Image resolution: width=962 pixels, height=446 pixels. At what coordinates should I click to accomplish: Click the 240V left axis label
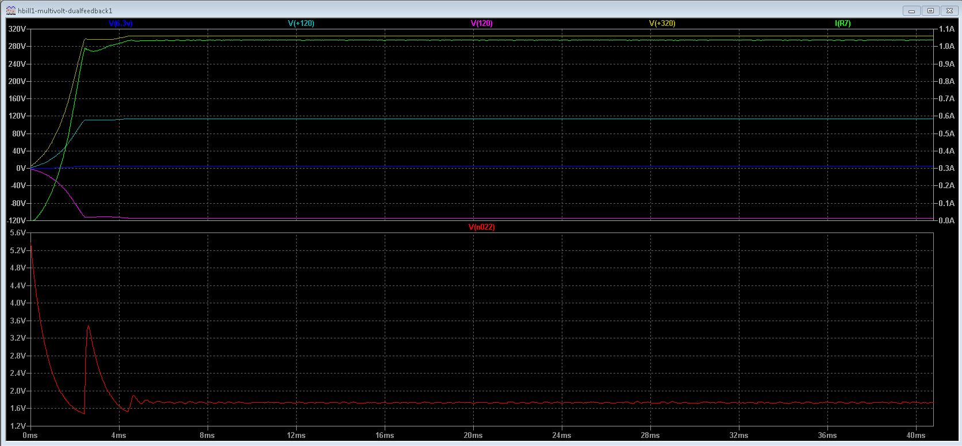pyautogui.click(x=17, y=64)
